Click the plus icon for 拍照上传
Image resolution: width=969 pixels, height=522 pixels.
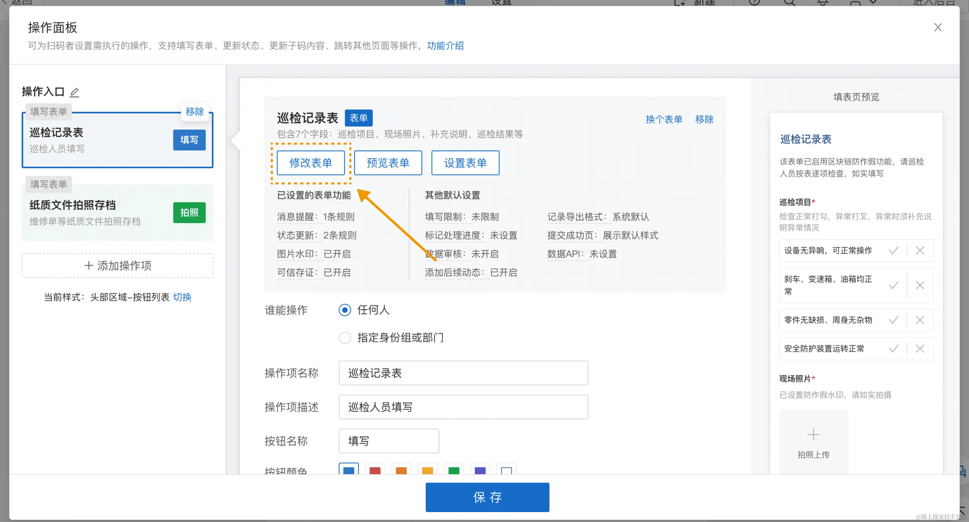[813, 435]
